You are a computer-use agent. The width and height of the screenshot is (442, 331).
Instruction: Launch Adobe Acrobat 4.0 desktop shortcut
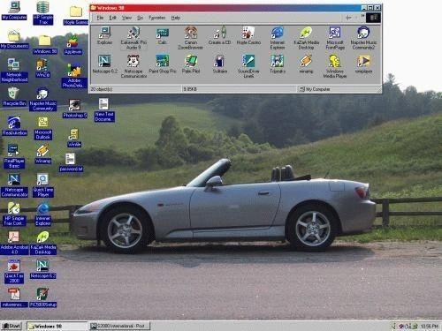tap(14, 243)
